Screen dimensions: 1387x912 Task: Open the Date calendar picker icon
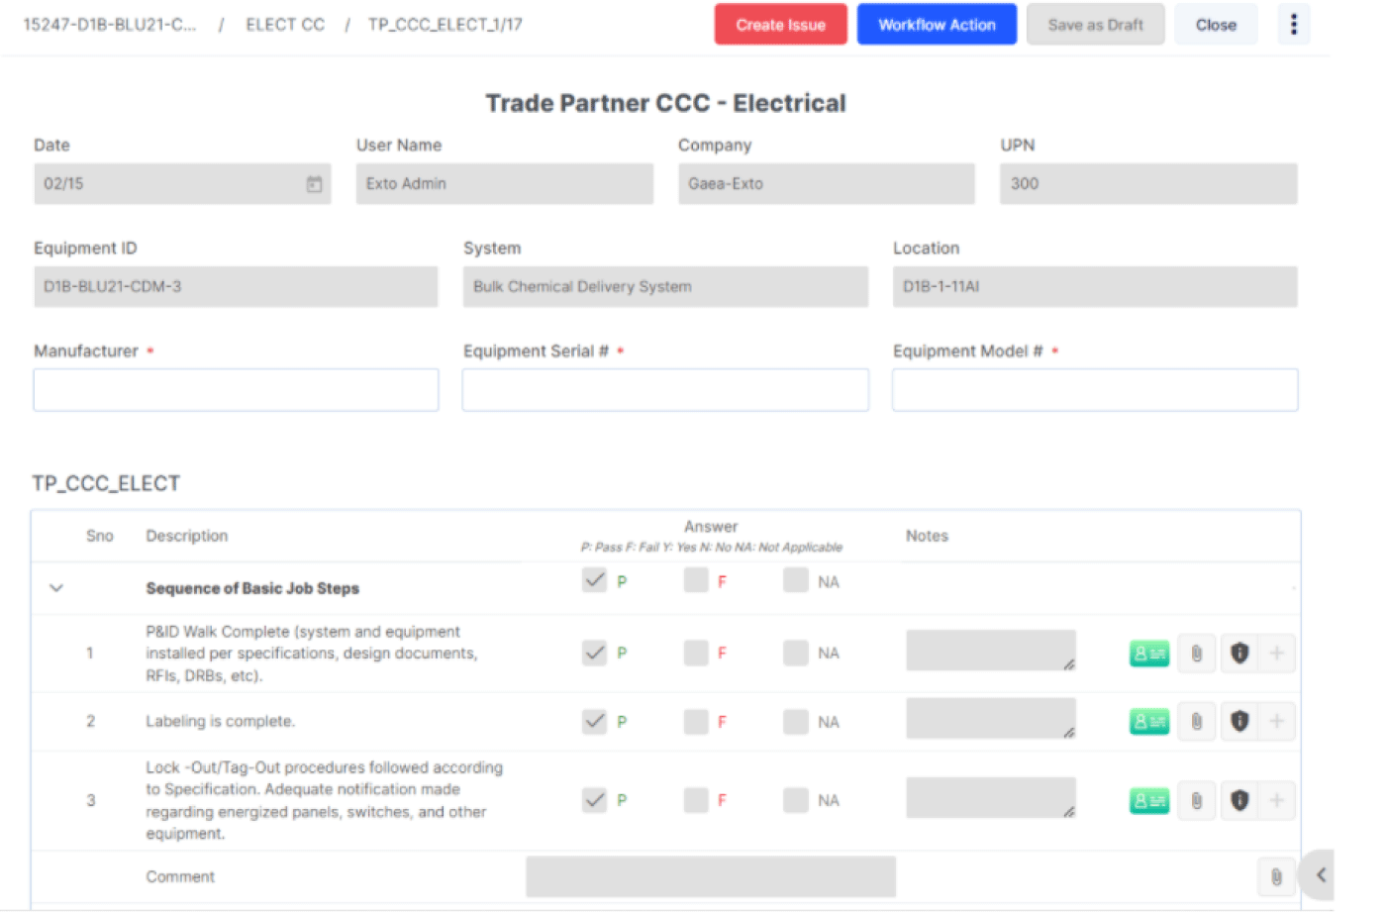pos(314,184)
